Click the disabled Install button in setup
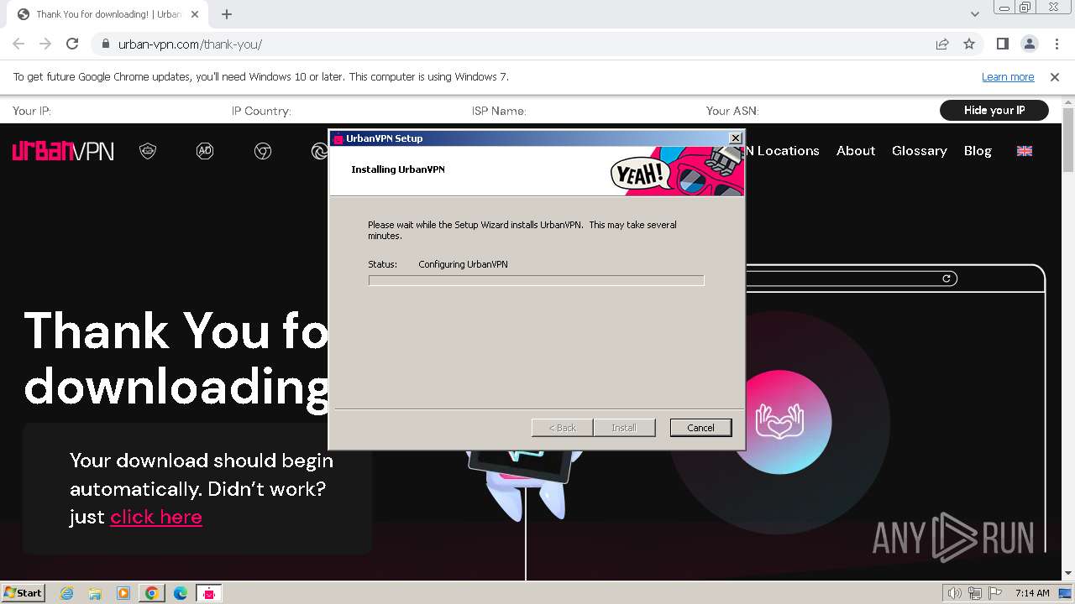Screen dimensions: 1075x604 click(x=623, y=428)
